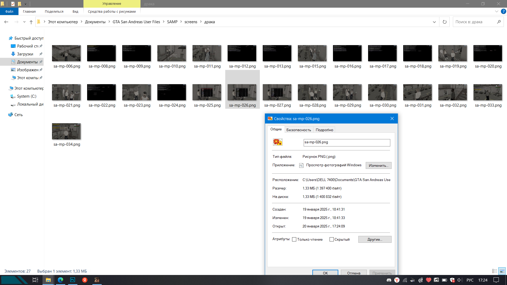
Task: Click the Discord tray icon
Action: [389, 280]
